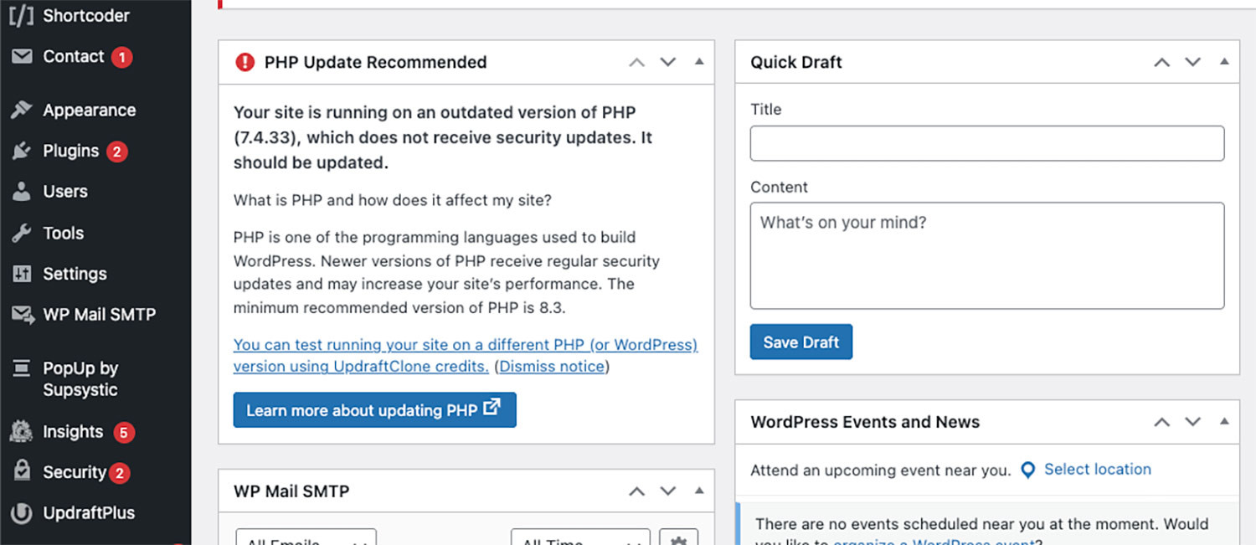This screenshot has height=545, width=1256.
Task: Click the Plugins update badge showing 2
Action: coord(116,152)
